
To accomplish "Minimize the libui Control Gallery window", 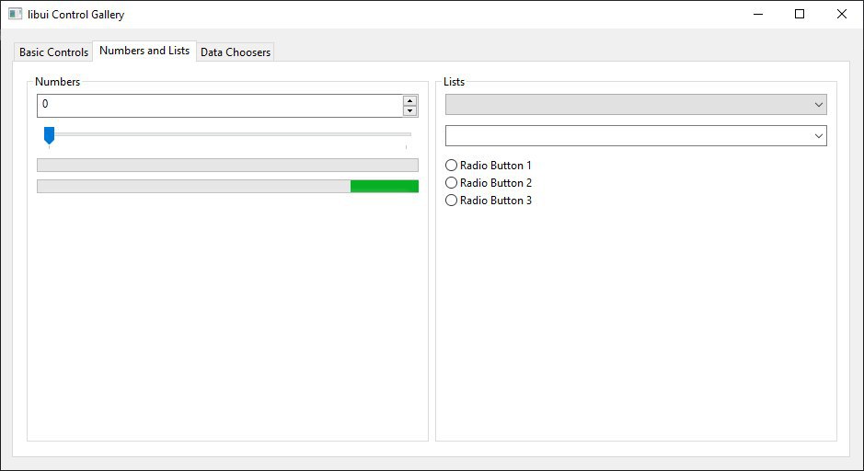I will coord(758,15).
